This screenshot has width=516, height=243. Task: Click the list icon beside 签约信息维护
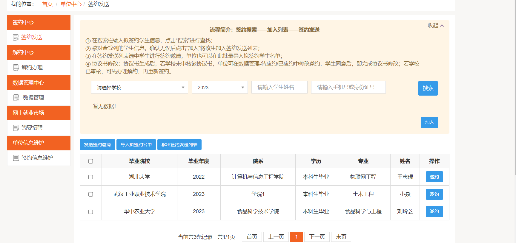click(x=16, y=158)
